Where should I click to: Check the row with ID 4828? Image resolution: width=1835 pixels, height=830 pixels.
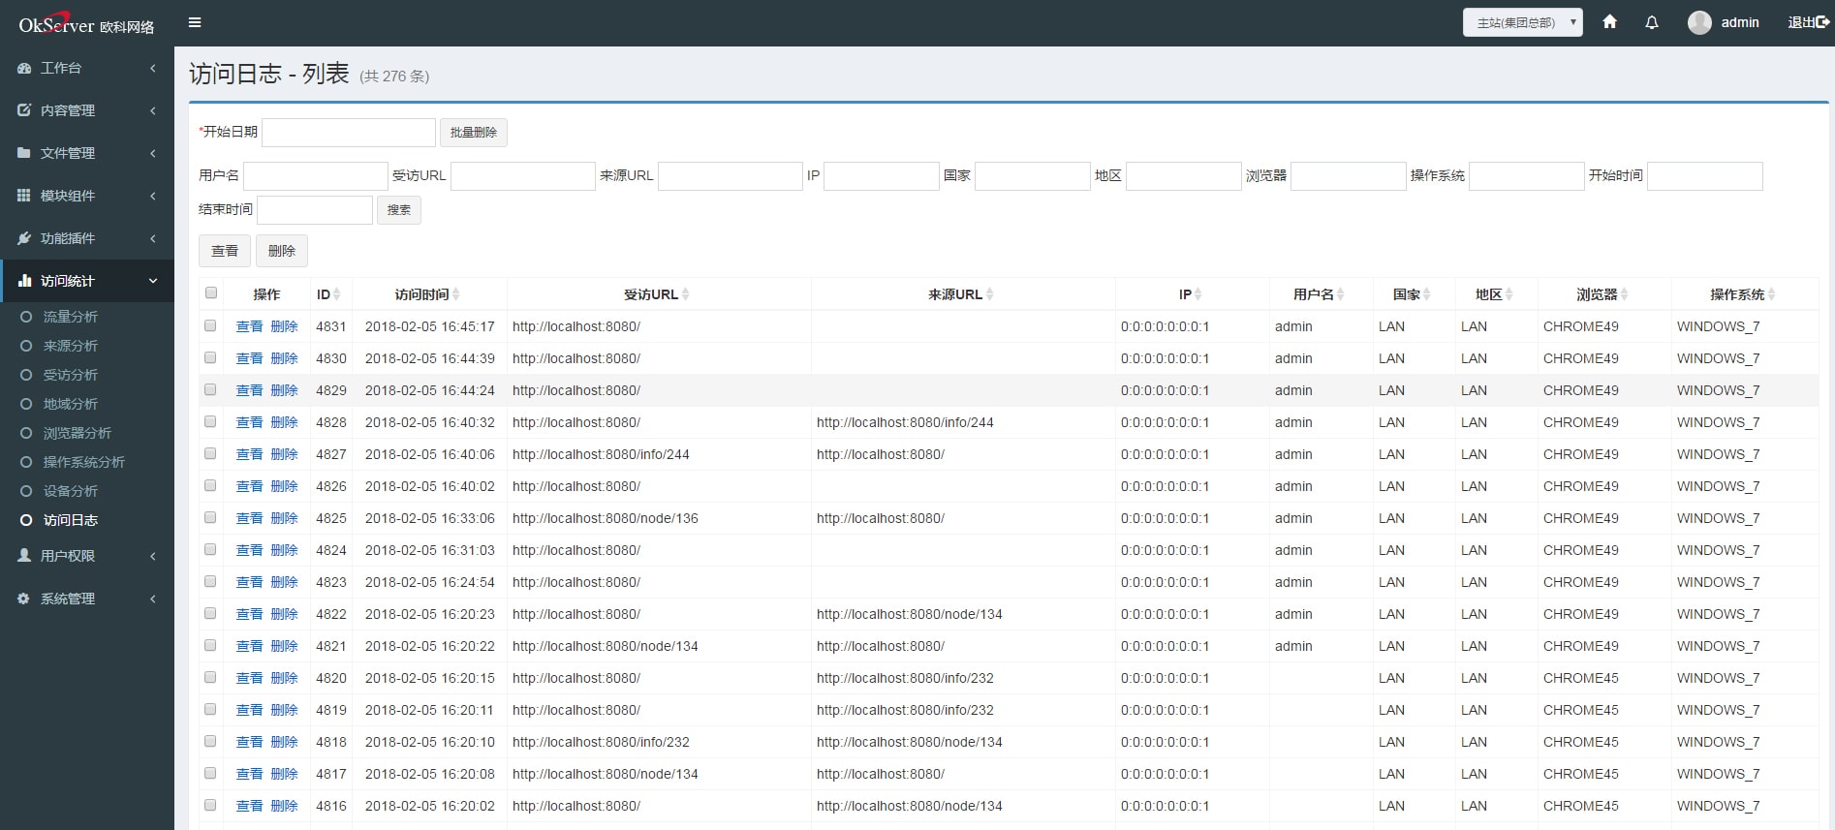(x=210, y=421)
